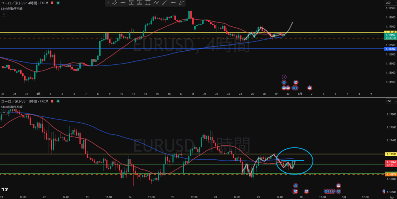Select 5本の移動平均線 indicator label on upper chart
The height and width of the screenshot is (199, 397).
click(x=12, y=9)
